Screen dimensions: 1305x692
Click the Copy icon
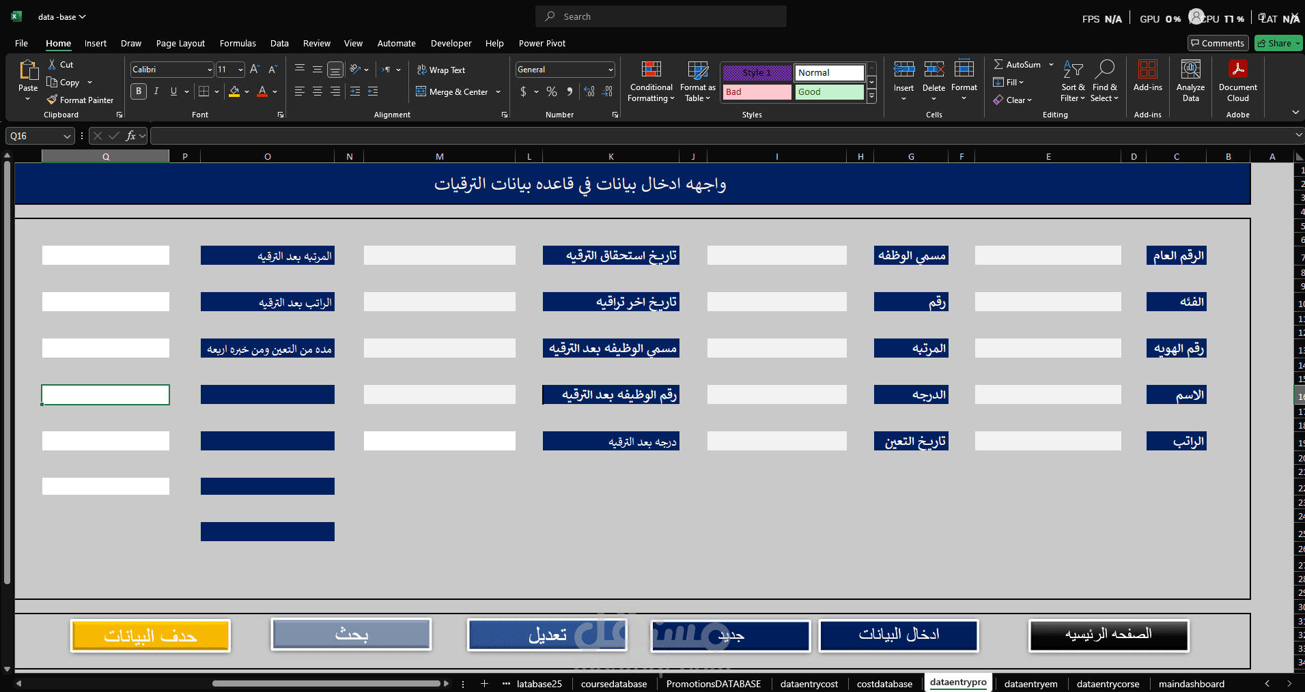[x=52, y=82]
